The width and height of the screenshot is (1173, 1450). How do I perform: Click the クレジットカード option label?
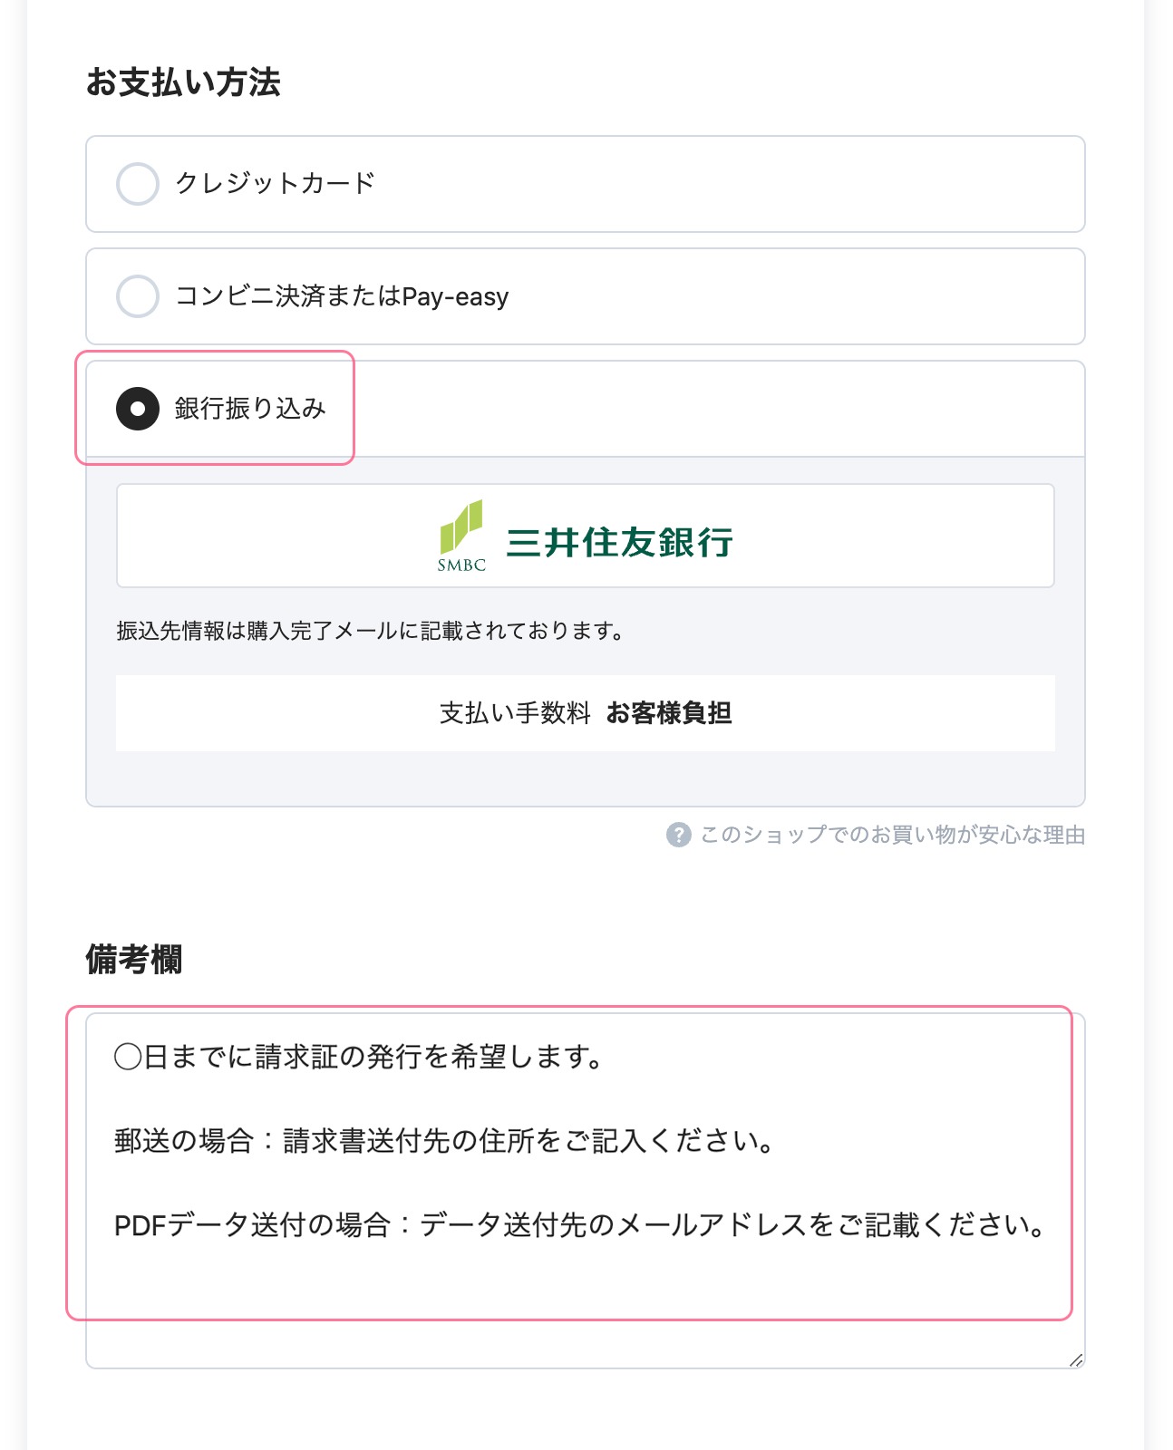click(x=275, y=183)
